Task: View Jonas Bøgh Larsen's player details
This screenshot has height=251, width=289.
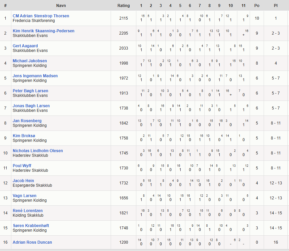Action: [31, 106]
